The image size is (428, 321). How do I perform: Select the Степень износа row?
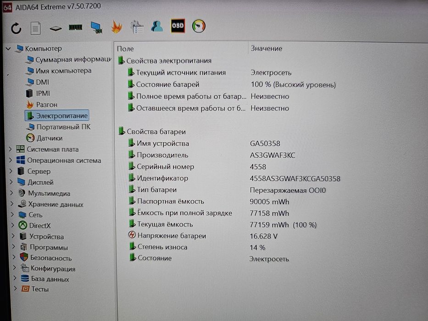point(197,247)
